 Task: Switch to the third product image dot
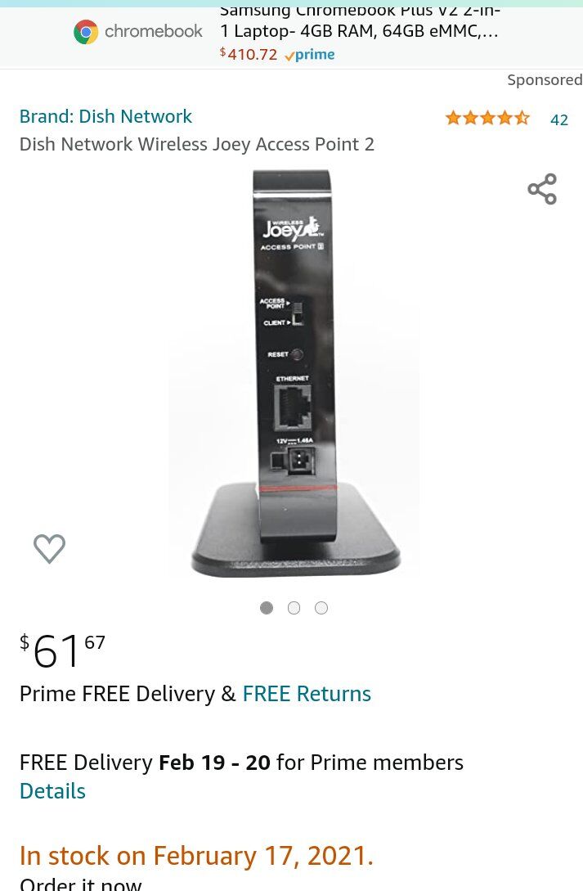(x=321, y=608)
